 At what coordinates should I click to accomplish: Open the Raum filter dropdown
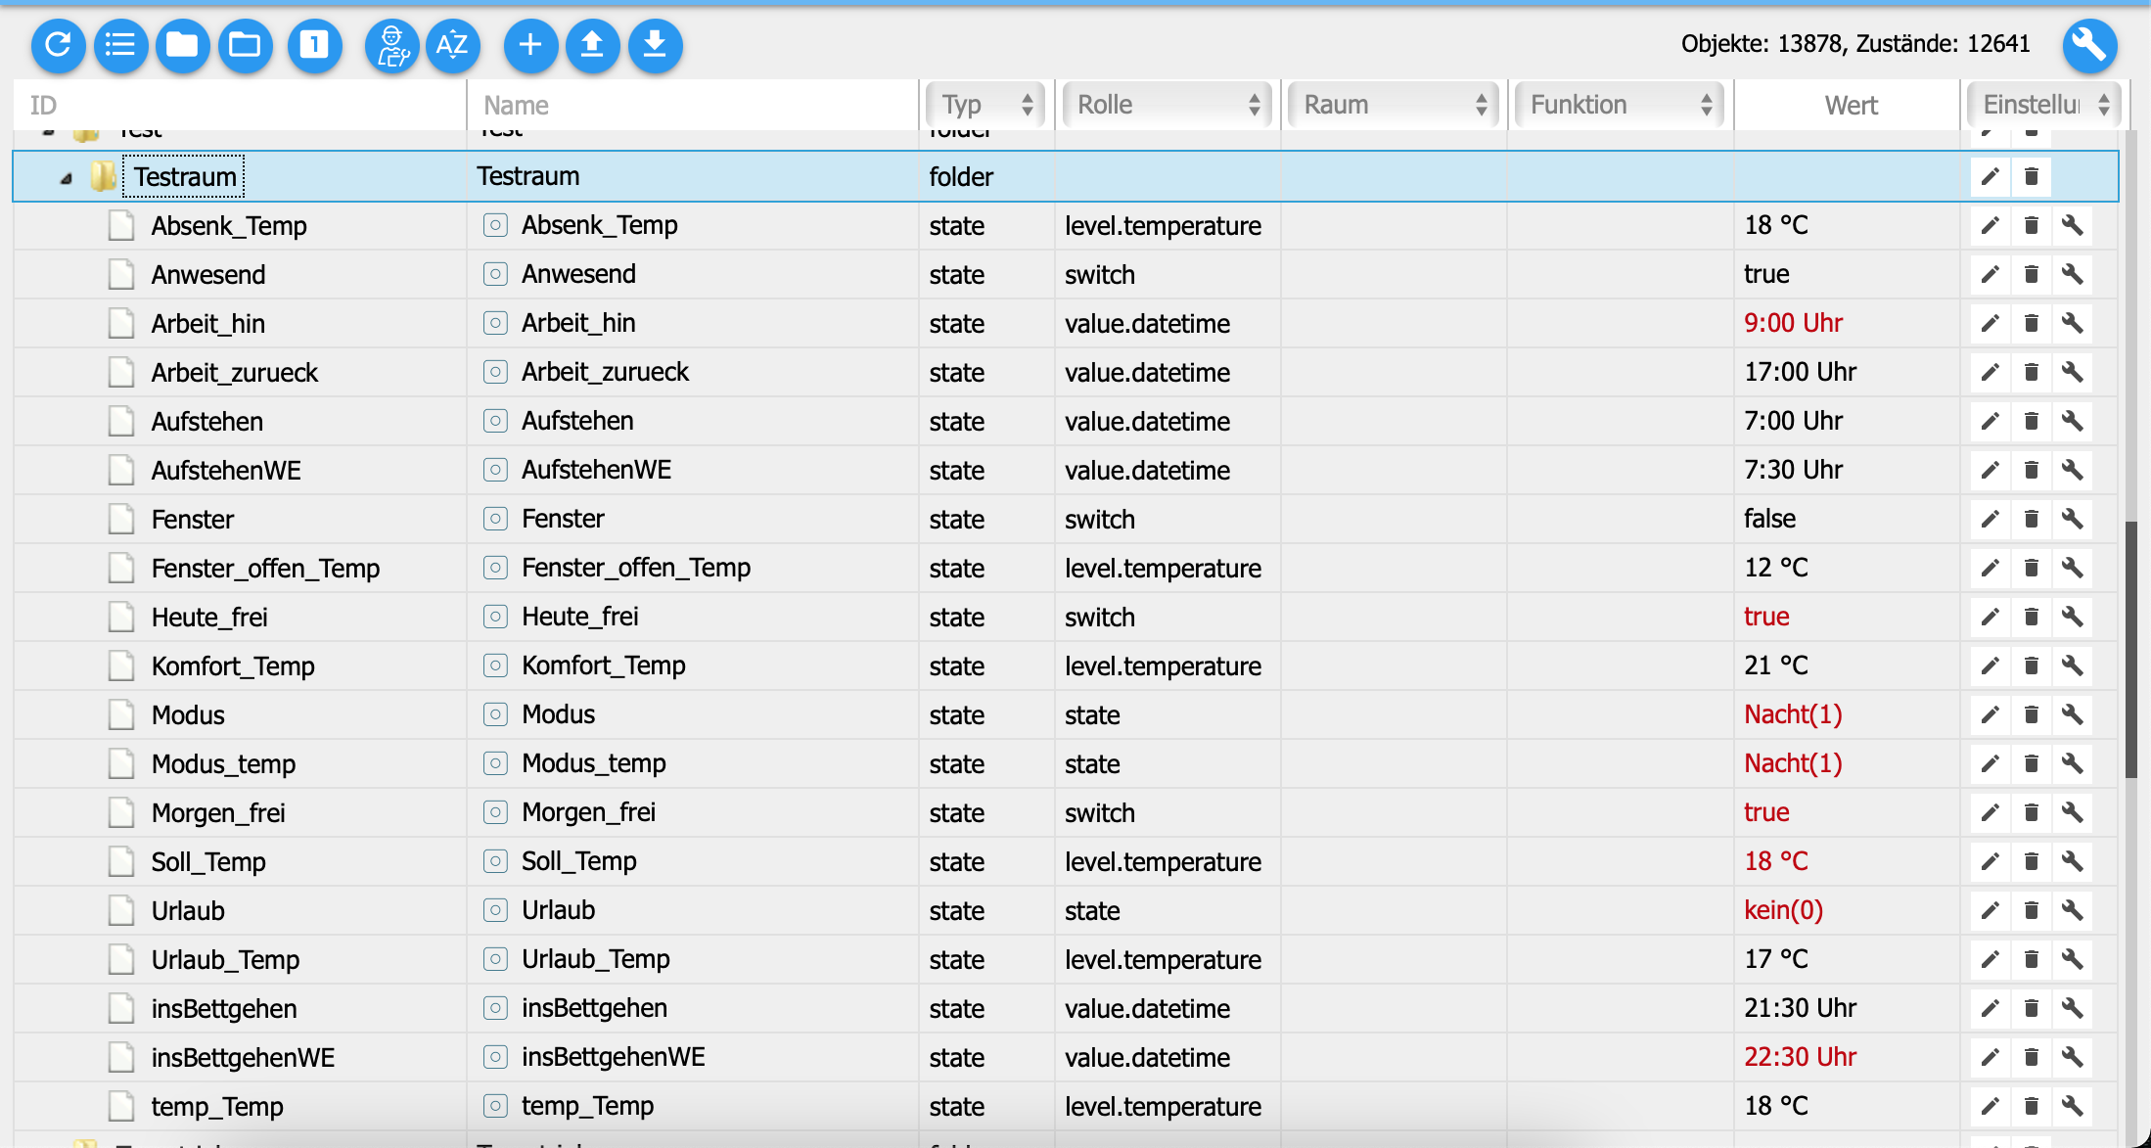click(1394, 105)
